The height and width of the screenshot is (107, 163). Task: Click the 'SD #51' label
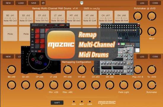point(25,77)
